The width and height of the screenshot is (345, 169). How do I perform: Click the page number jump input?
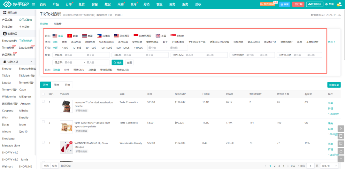tap(310, 166)
